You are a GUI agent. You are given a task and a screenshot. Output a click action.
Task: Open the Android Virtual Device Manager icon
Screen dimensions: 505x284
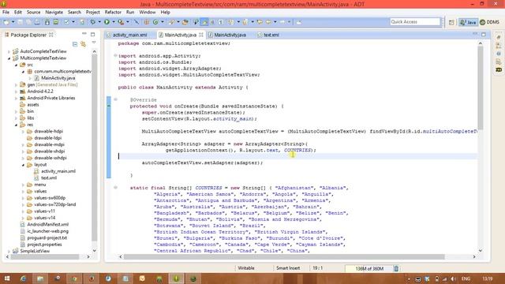[x=56, y=22]
